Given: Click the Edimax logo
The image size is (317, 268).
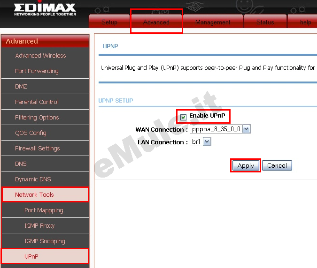Looking at the screenshot, I should [x=45, y=9].
